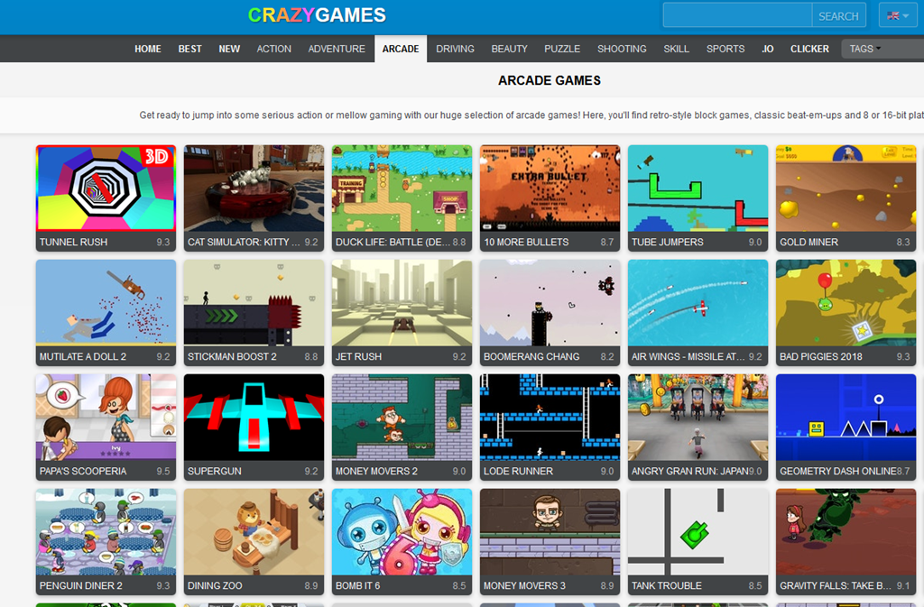This screenshot has width=924, height=607.
Task: Open the language flag dropdown
Action: tap(898, 15)
